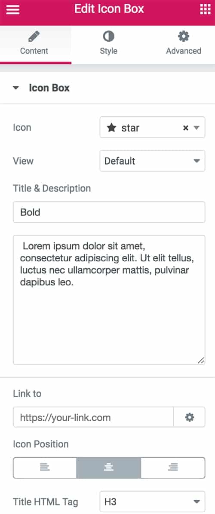
Task: Open the Icon selection dropdown arrow
Action: click(197, 128)
